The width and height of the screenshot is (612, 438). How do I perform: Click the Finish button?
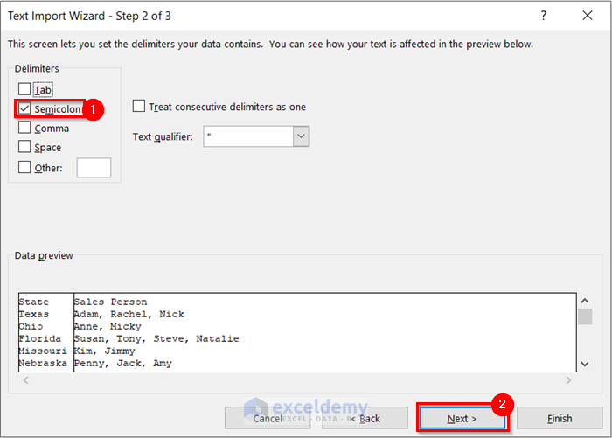coord(560,418)
